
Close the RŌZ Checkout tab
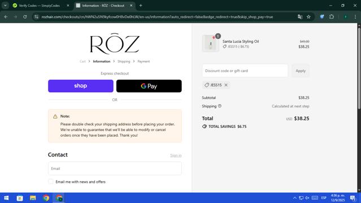pos(131,6)
